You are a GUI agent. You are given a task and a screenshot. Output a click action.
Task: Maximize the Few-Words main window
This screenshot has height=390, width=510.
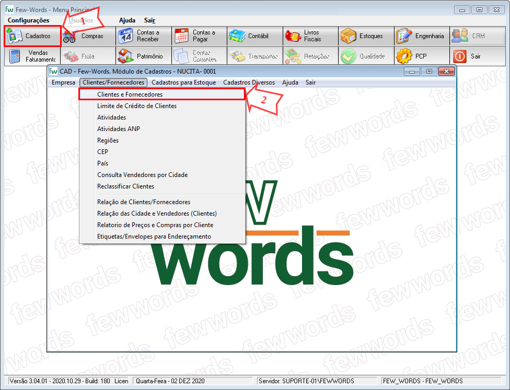tap(479, 10)
